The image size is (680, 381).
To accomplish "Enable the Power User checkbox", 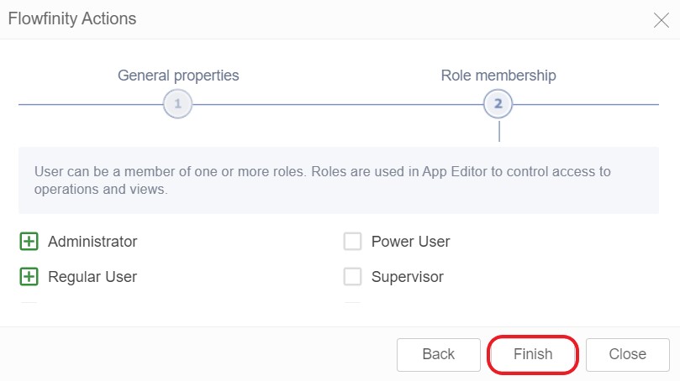I will coord(352,242).
